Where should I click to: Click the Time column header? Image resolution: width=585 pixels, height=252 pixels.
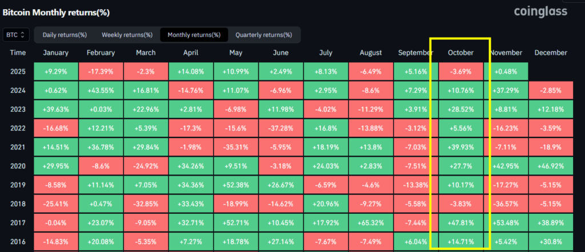click(x=18, y=53)
